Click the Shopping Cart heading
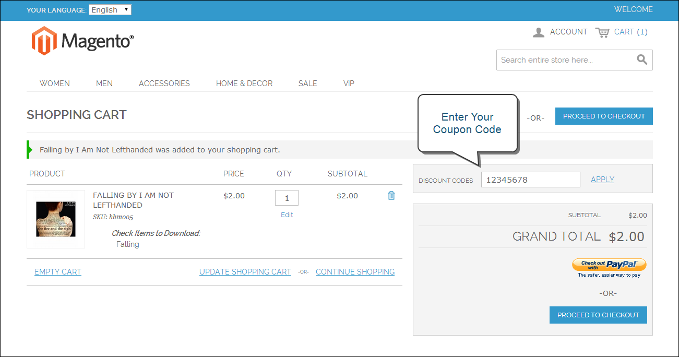This screenshot has width=679, height=357. pos(77,115)
